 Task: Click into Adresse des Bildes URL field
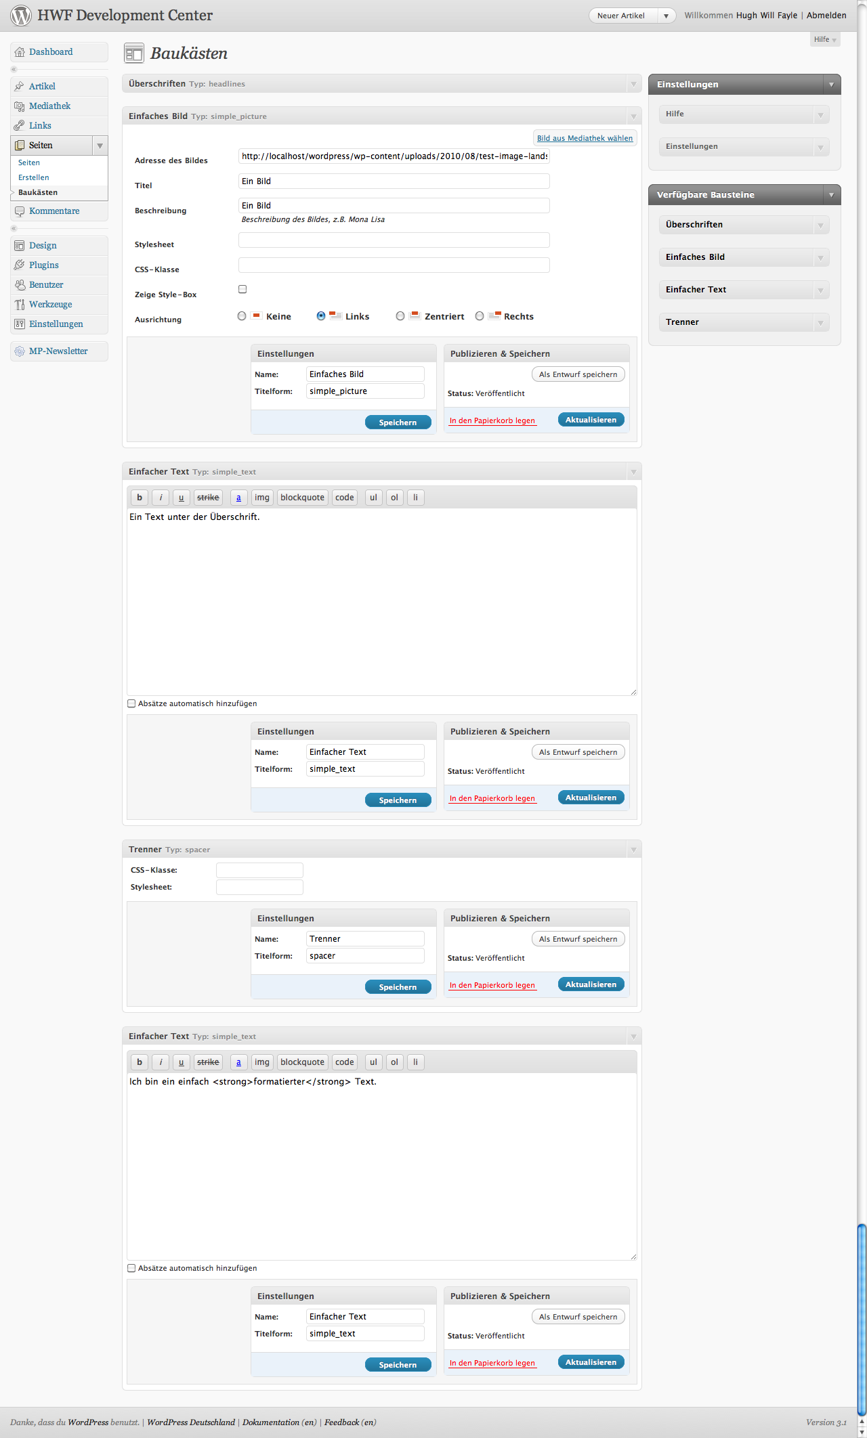pos(394,156)
